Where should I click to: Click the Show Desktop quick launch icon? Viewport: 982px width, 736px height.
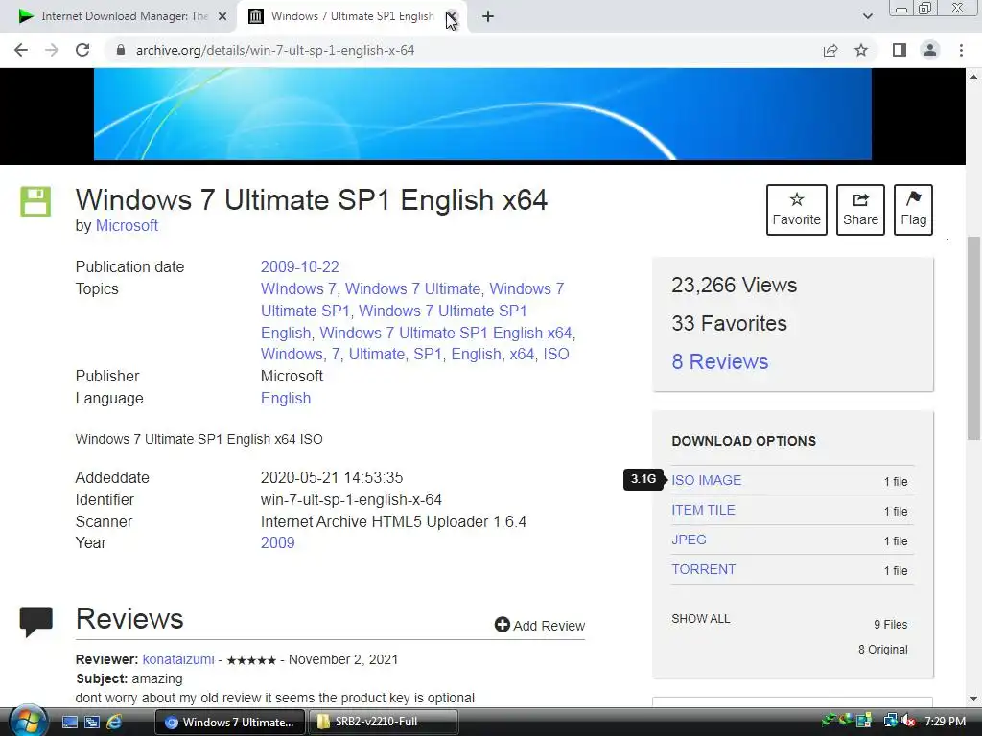tap(70, 723)
